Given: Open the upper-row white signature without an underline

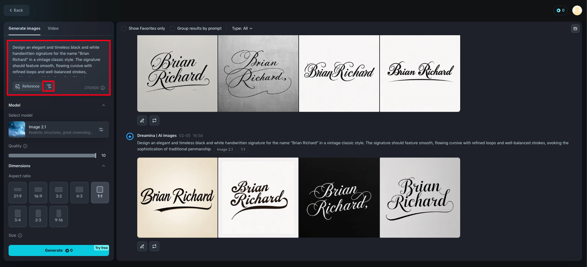Looking at the screenshot, I should pos(339,73).
